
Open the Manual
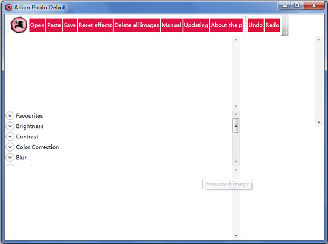tap(172, 25)
